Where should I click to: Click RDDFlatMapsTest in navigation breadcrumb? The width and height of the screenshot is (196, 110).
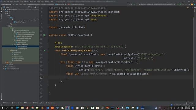pyautogui.click(x=61, y=4)
